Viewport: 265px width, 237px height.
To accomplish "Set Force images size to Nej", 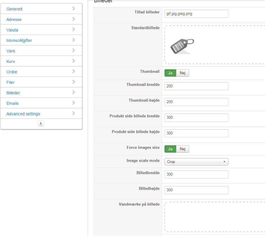I will [182, 149].
